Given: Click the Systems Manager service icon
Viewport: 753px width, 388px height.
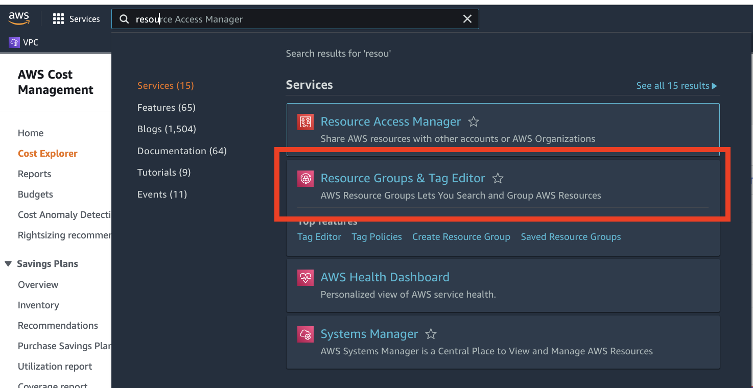Looking at the screenshot, I should pos(305,334).
